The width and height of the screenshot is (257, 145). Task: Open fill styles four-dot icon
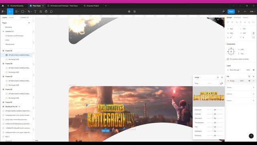coord(249,77)
